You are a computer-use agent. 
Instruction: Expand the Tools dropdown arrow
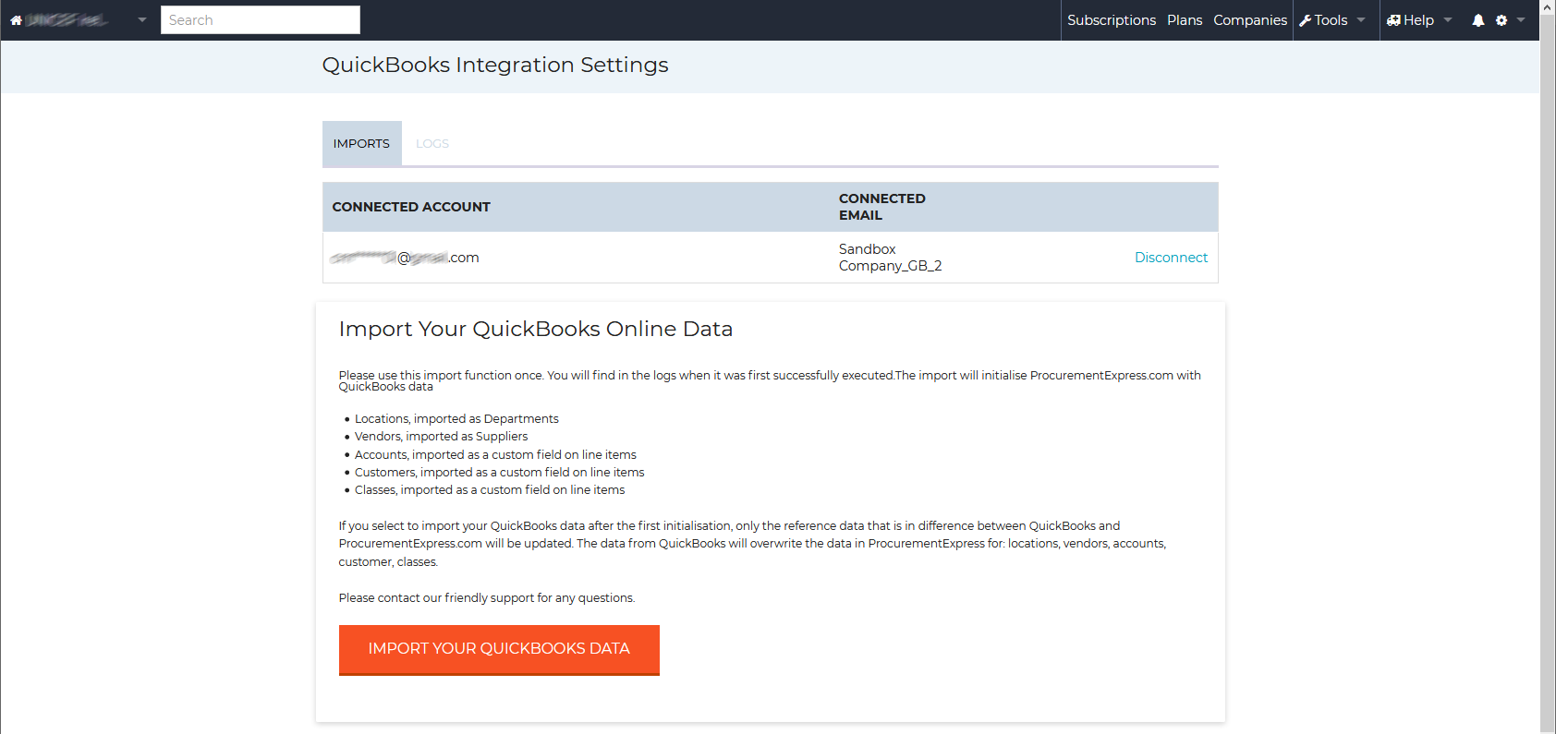1361,20
